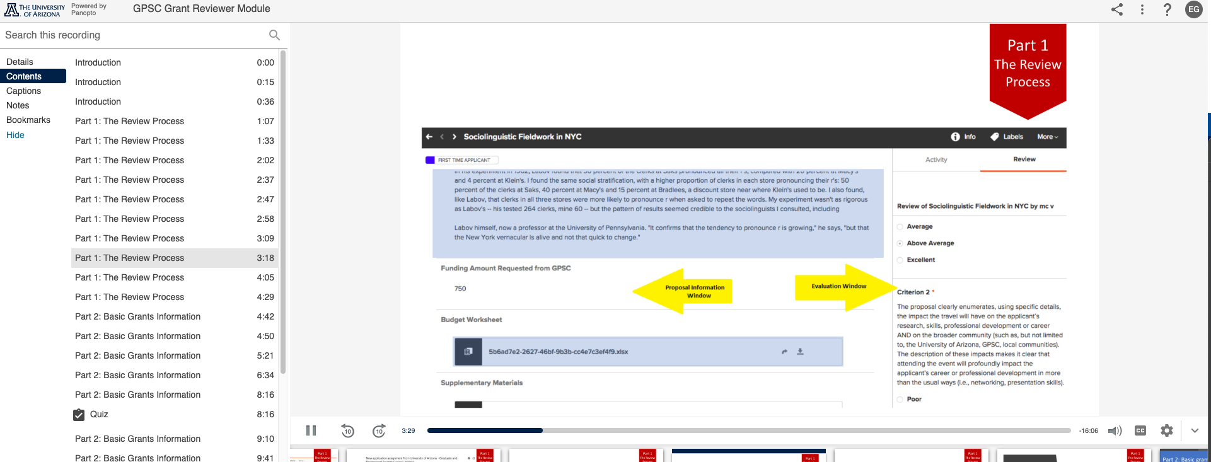Image resolution: width=1211 pixels, height=462 pixels.
Task: Open the playback settings gear
Action: coord(1167,430)
